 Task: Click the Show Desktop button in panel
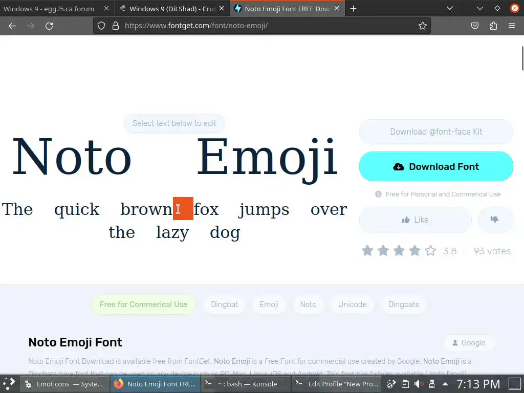(x=515, y=384)
